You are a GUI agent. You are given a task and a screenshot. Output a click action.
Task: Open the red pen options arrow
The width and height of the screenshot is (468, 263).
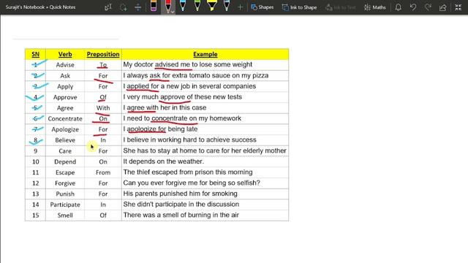[x=173, y=12]
